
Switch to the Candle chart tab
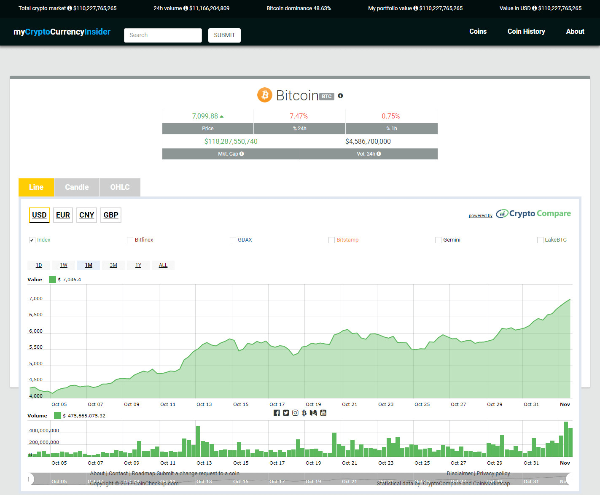point(77,187)
